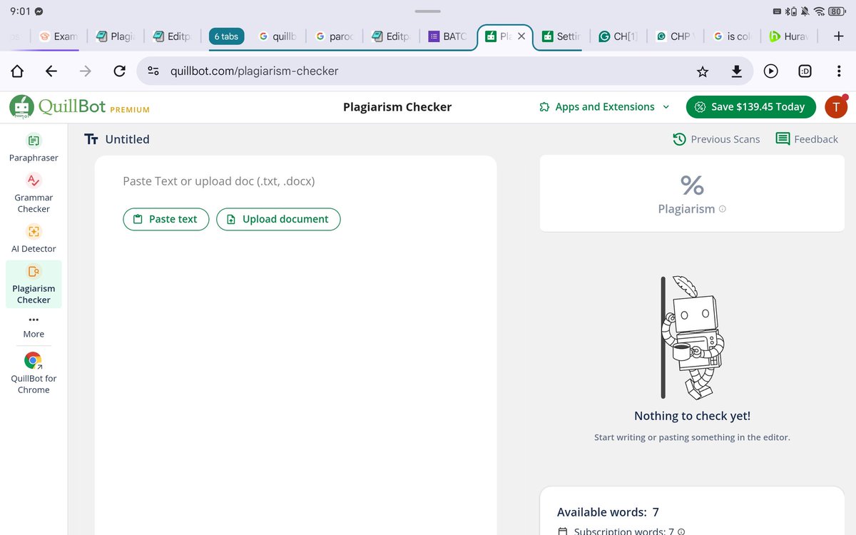This screenshot has height=535, width=856.
Task: Click the QuillBot logo
Action: [x=58, y=107]
